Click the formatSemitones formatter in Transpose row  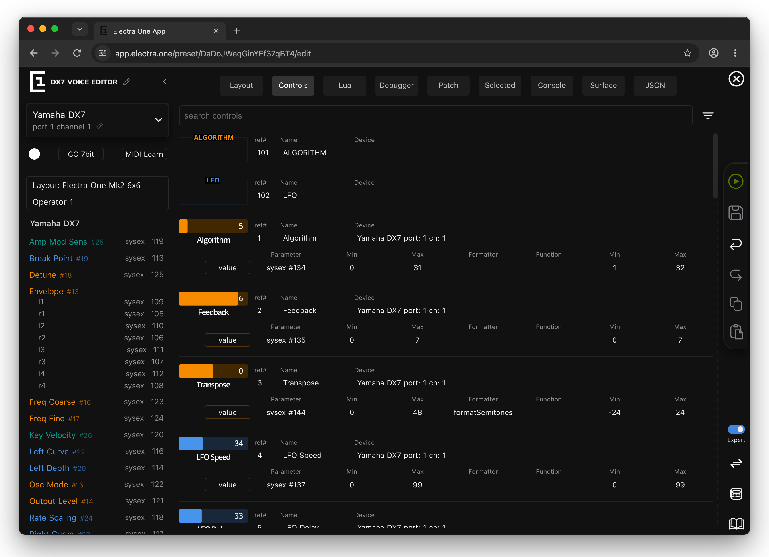[x=483, y=412]
